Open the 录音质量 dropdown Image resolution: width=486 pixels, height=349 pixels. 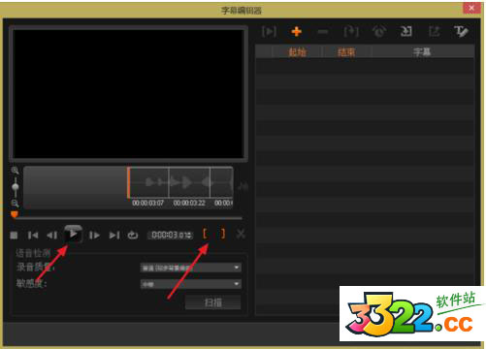click(x=191, y=268)
